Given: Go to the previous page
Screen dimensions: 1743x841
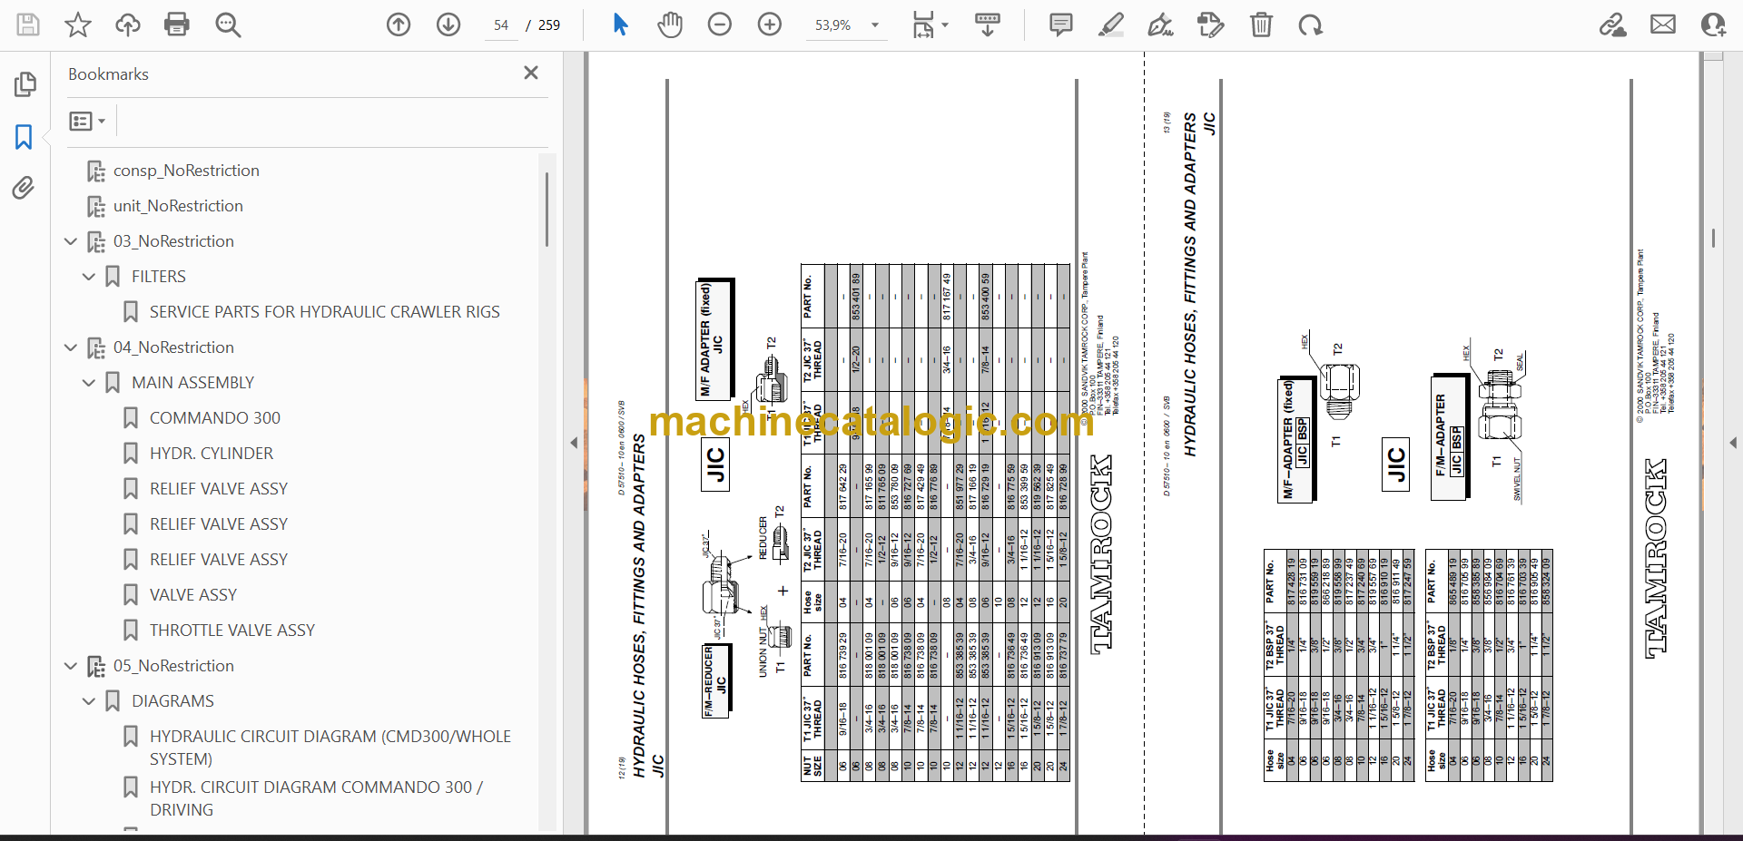Looking at the screenshot, I should pyautogui.click(x=399, y=24).
